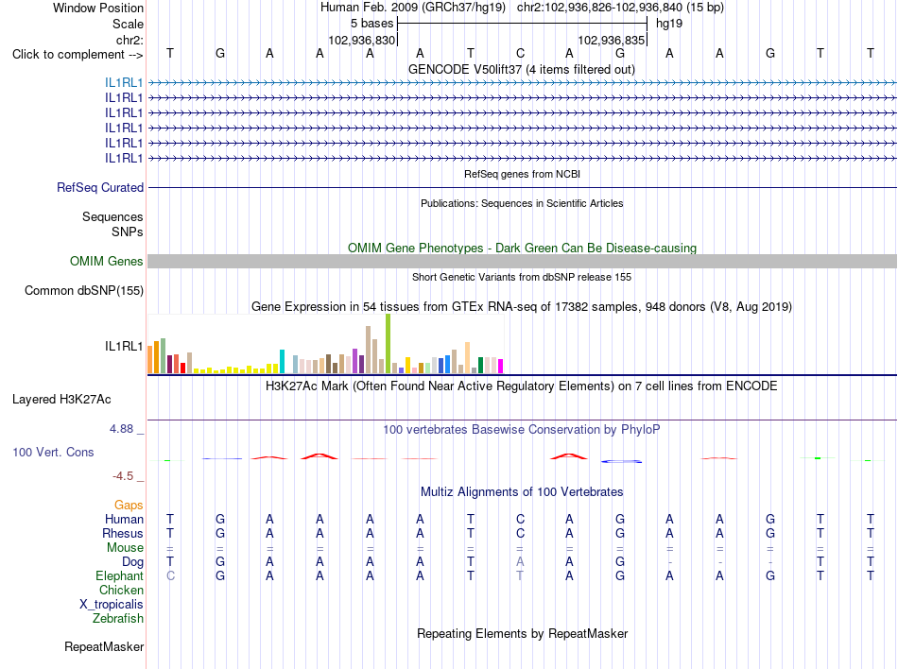Screen dimensions: 898x669
Task: Open the 'RefSeq genes from NCBI' title
Action: 523,174
